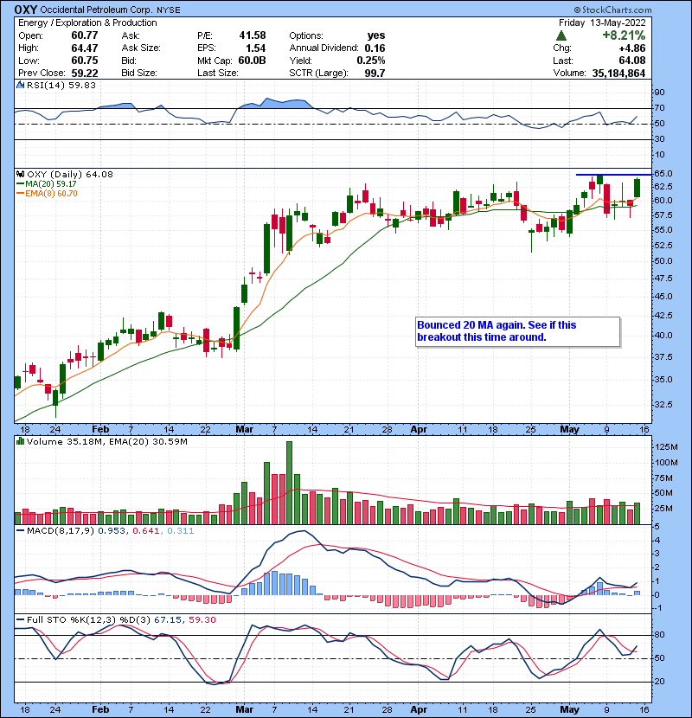Viewport: 692px width, 718px height.
Task: Click the Bounced 20 MA again annotation box
Action: tap(517, 331)
